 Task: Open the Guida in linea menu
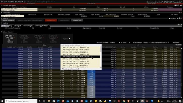(50, 2)
